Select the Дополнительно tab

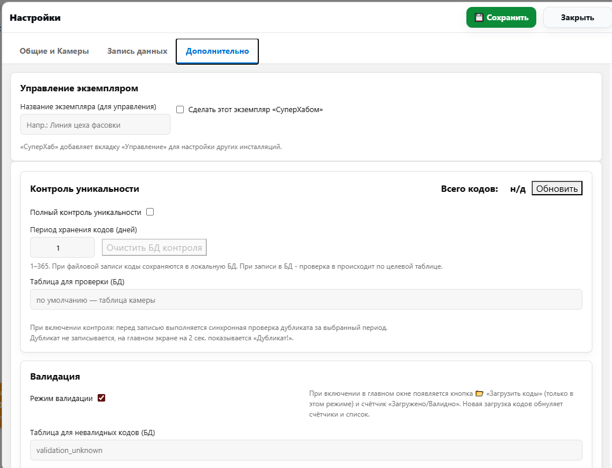[217, 51]
